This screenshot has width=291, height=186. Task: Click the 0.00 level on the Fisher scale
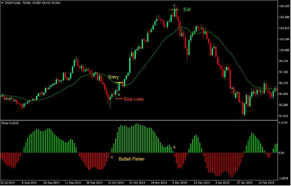coord(281,153)
